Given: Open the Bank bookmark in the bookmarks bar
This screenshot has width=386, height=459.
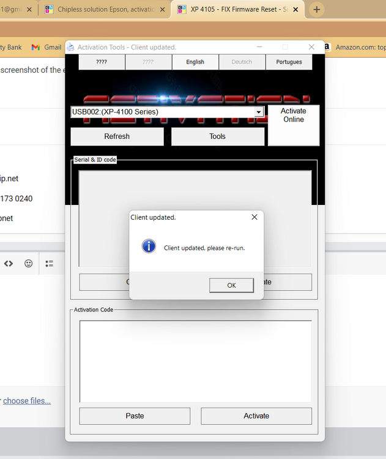Looking at the screenshot, I should (11, 47).
